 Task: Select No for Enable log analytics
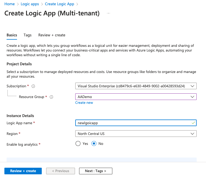pos(94,143)
